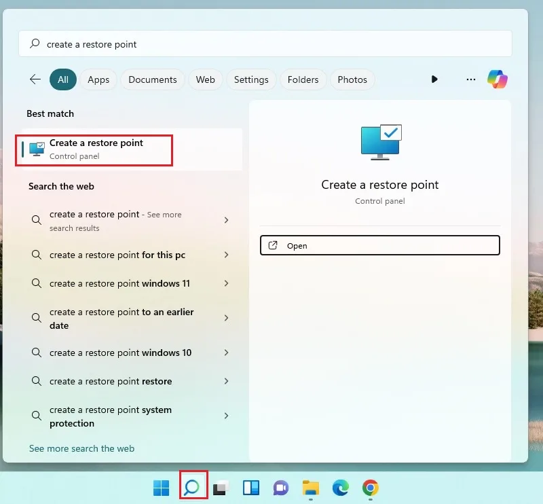Expand chevron for 'system protection' suggestion

(x=226, y=416)
